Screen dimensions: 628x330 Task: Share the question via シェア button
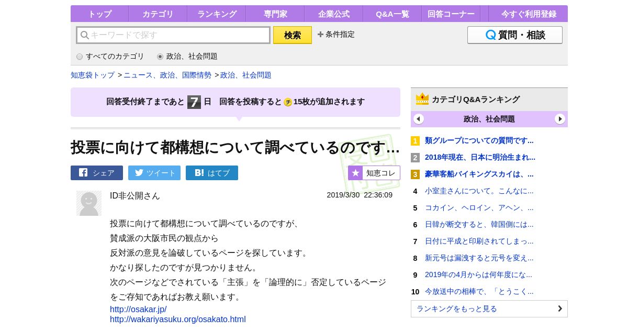(x=97, y=173)
